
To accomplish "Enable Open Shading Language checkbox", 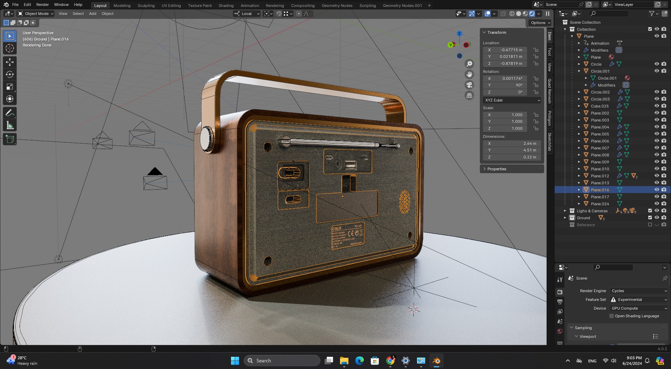I will click(x=612, y=316).
